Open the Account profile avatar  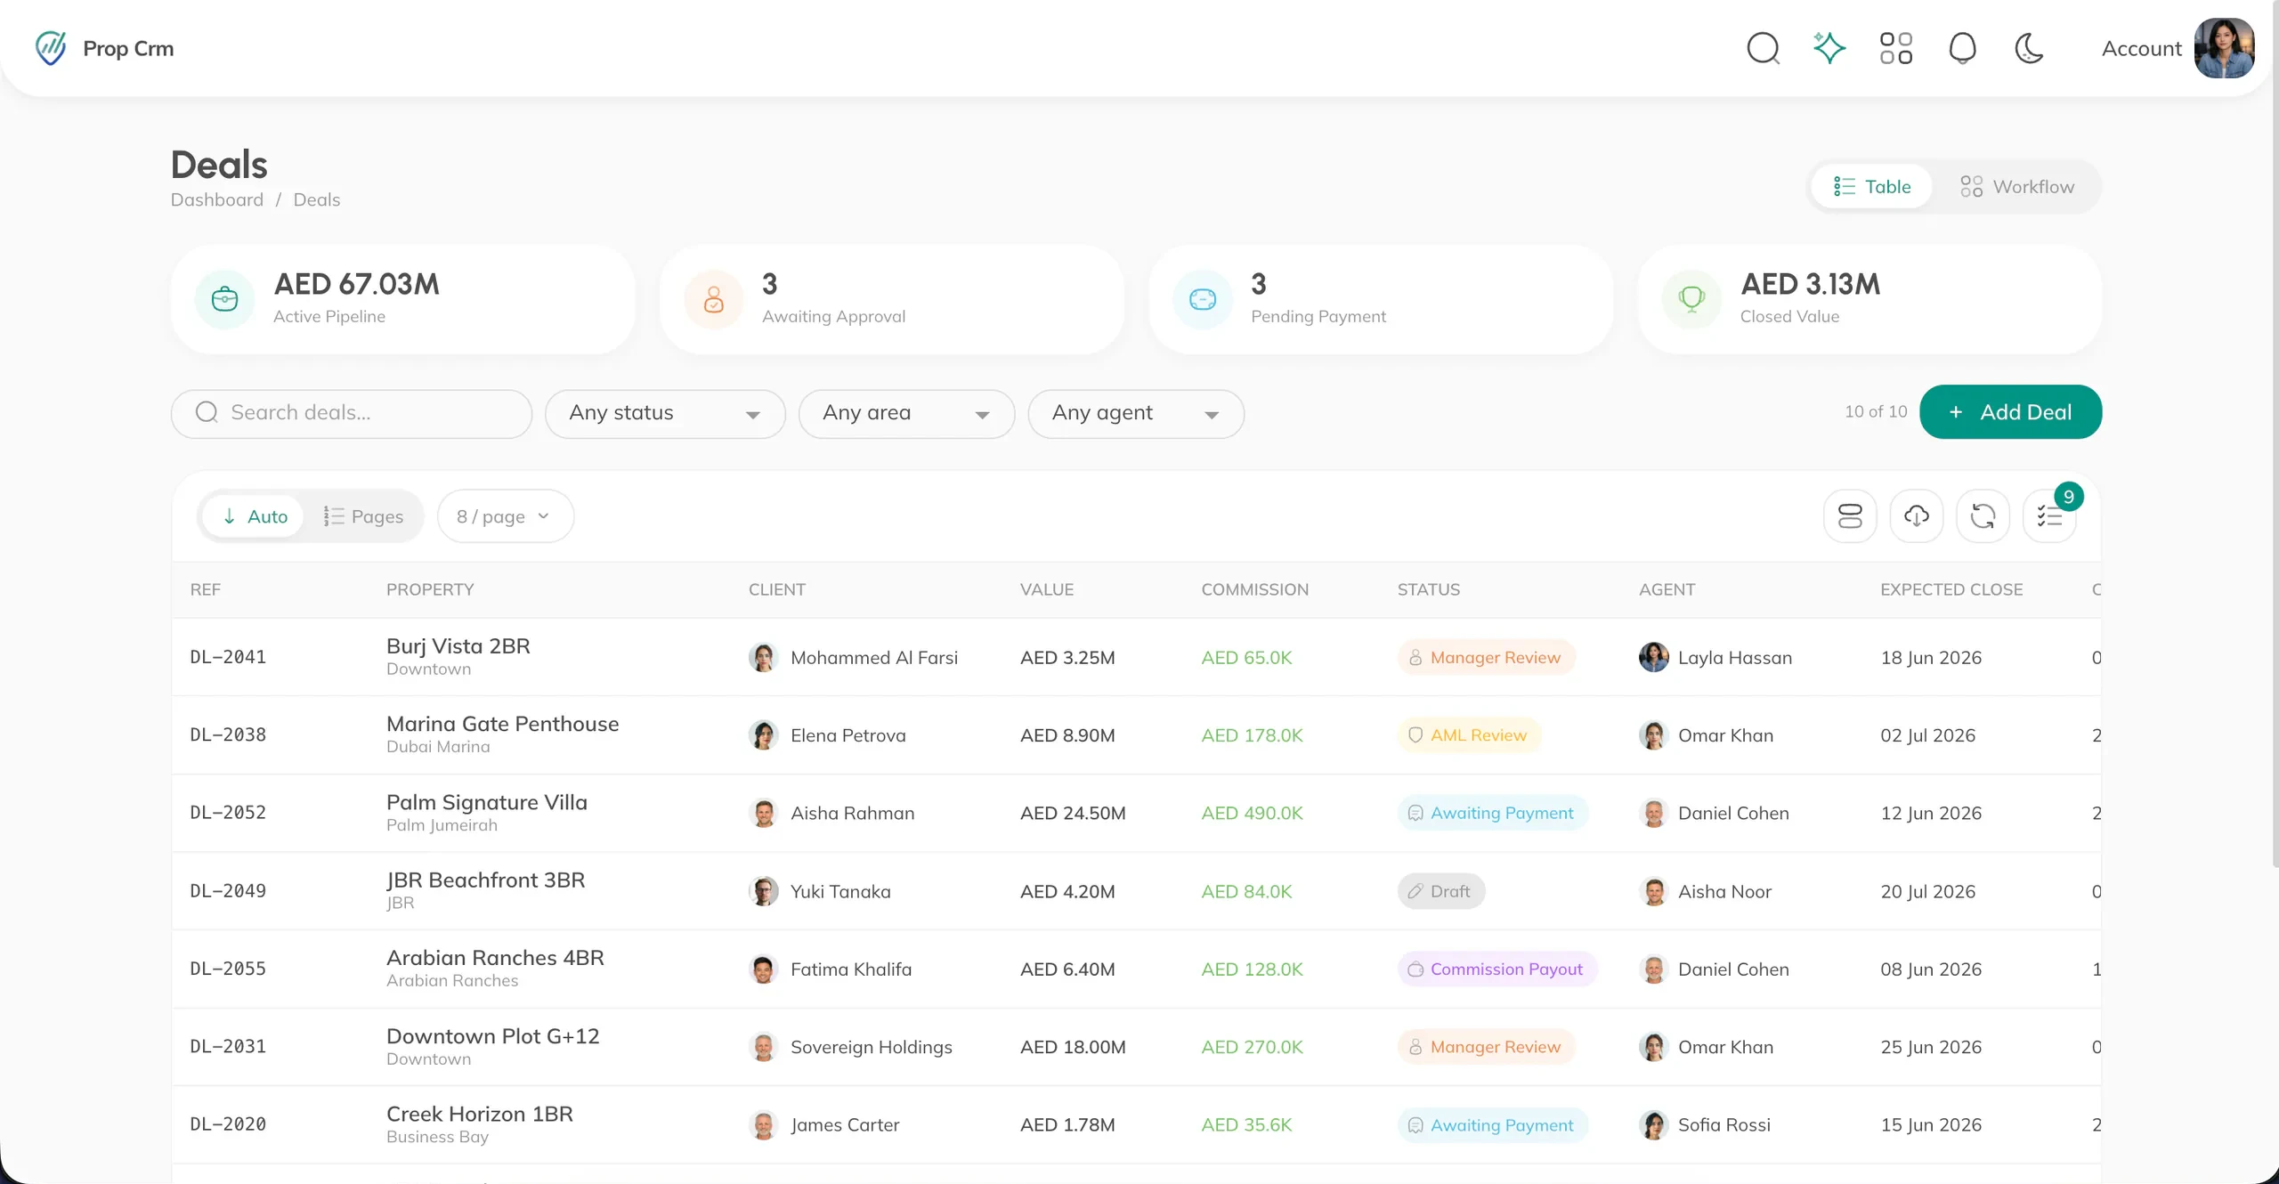(2224, 48)
